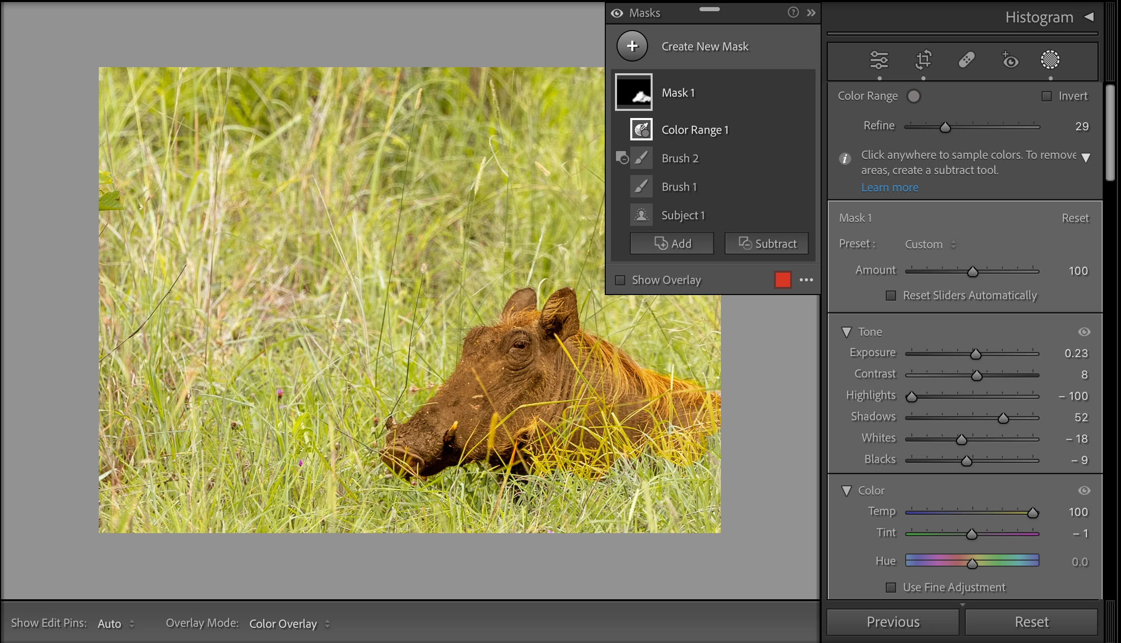Open the Masking tool icon
Image resolution: width=1121 pixels, height=643 pixels.
point(1050,60)
